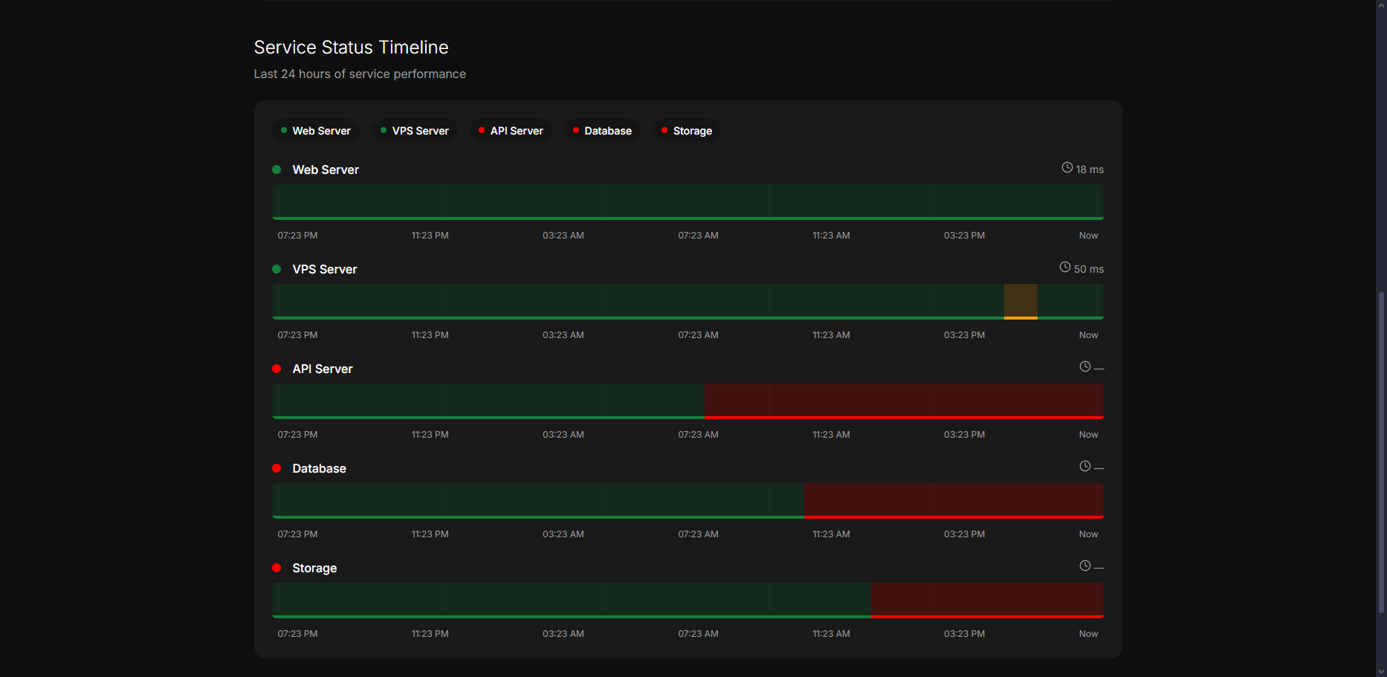Click the Database row clock icon
This screenshot has width=1387, height=677.
tap(1084, 467)
